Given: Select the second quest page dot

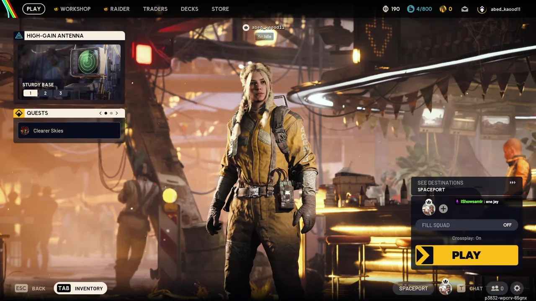Looking at the screenshot, I should pyautogui.click(x=111, y=113).
